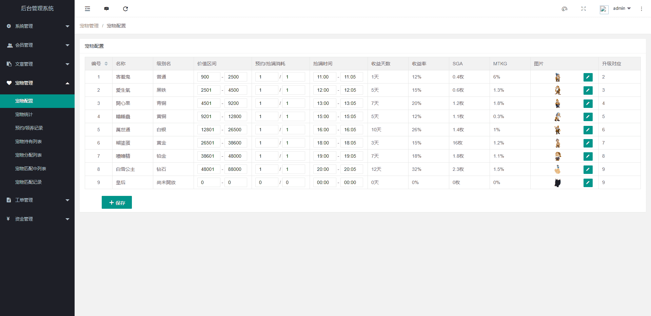Collapse the 宠物管理 menu
651x316 pixels.
click(x=37, y=83)
